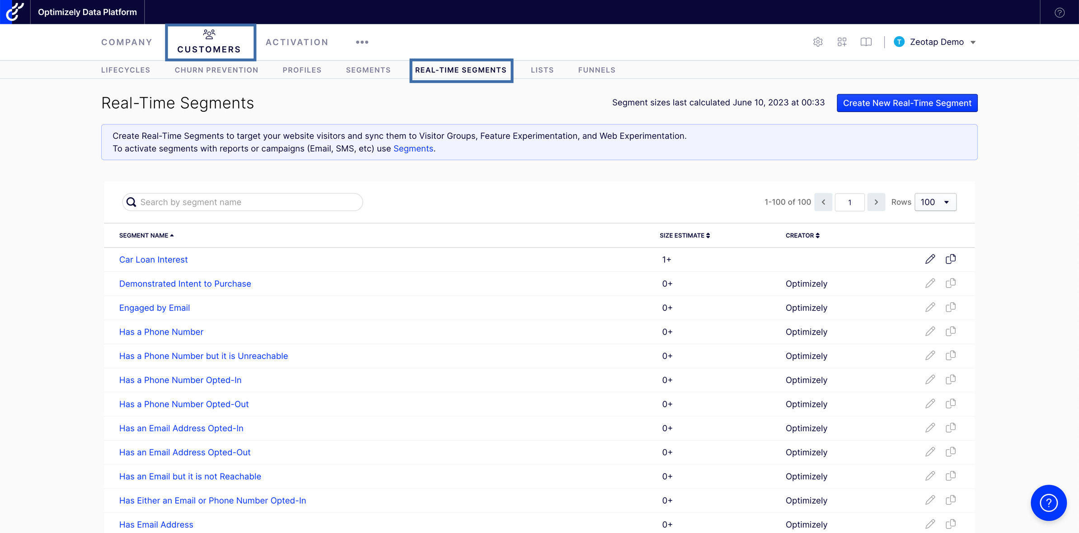
Task: Duplicate the Car Loan Interest segment
Action: (951, 259)
